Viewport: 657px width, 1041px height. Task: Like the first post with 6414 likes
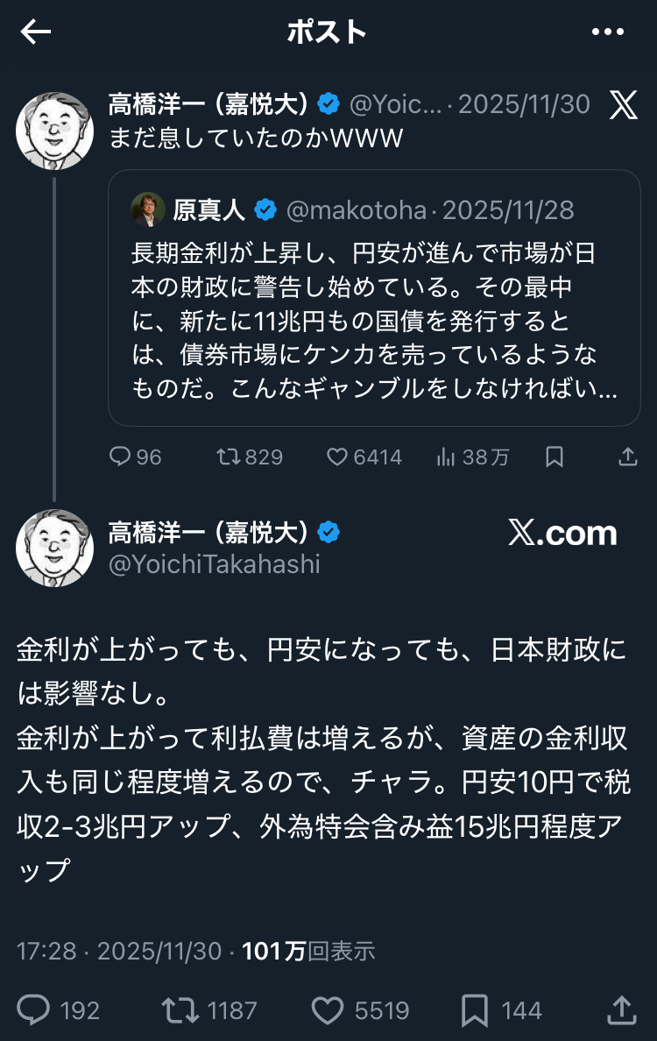(x=338, y=457)
